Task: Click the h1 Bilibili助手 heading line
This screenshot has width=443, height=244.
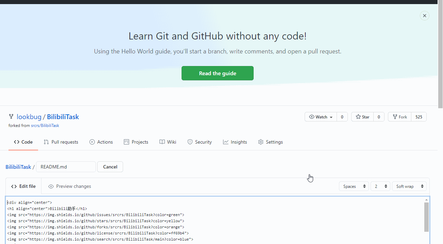Action: coord(47,209)
